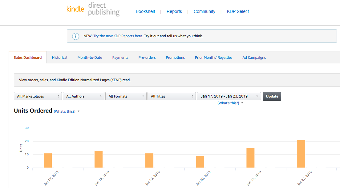Open the Month-to-Date tab
The width and height of the screenshot is (340, 188).
coord(90,58)
